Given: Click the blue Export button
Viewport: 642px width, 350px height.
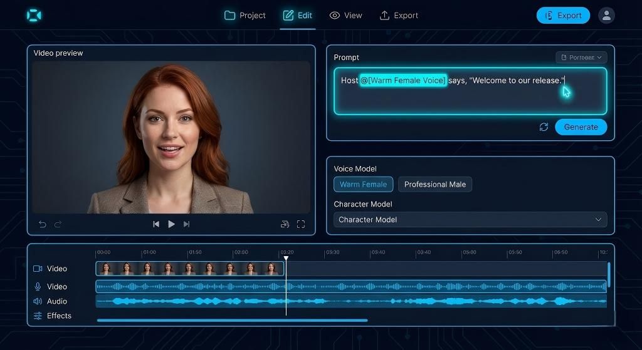Looking at the screenshot, I should (x=563, y=16).
